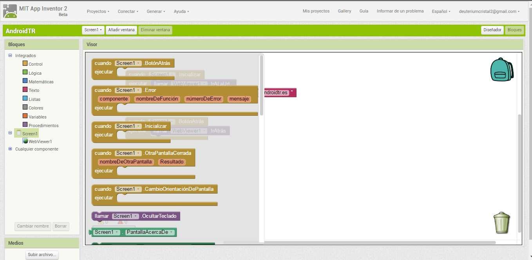Click the WebViewer1 globe icon
The image size is (532, 260).
[25, 141]
